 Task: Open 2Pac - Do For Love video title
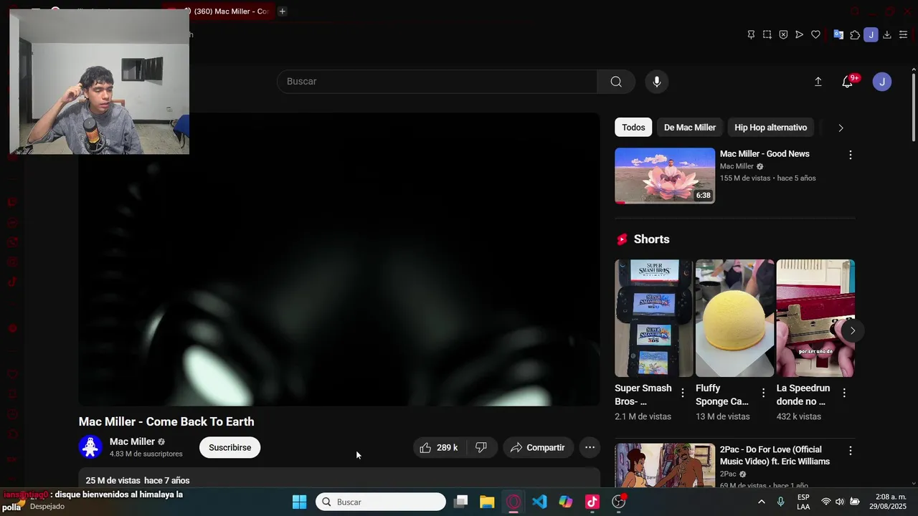(x=775, y=456)
